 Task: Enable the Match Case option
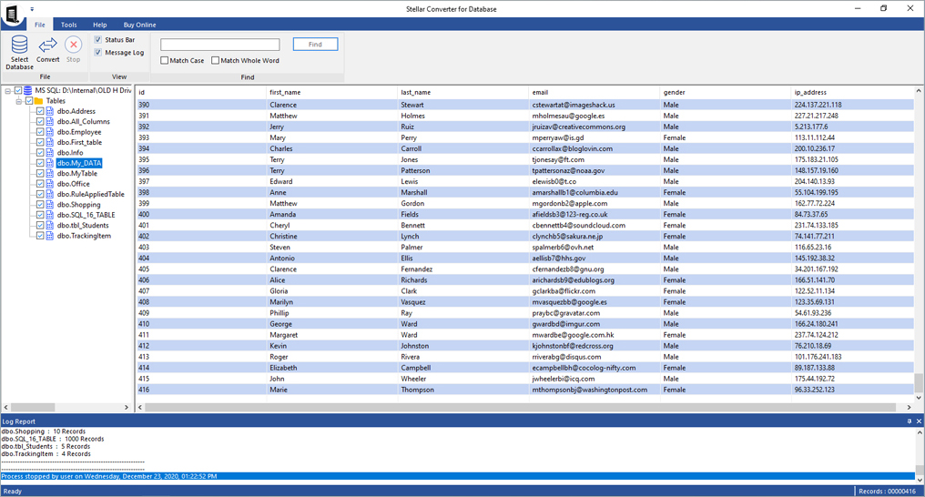[x=165, y=60]
